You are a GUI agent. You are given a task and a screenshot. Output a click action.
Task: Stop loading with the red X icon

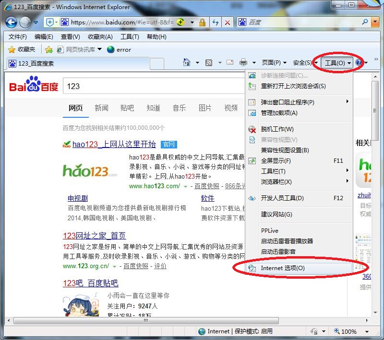point(227,23)
